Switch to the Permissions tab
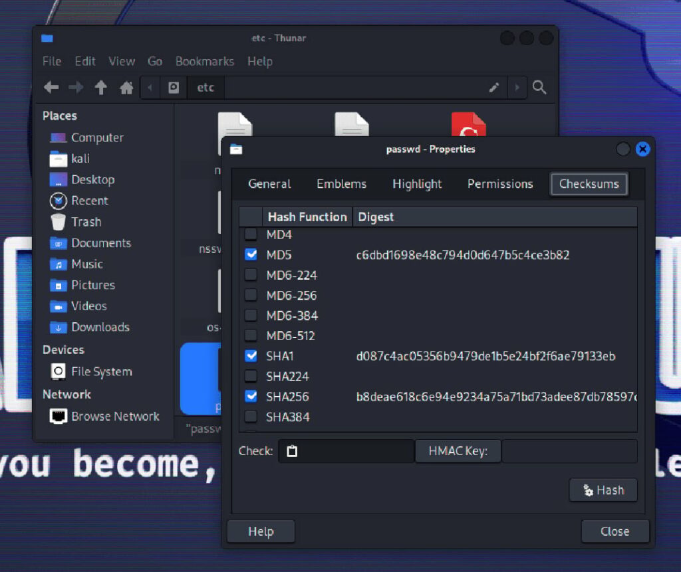 (x=500, y=184)
